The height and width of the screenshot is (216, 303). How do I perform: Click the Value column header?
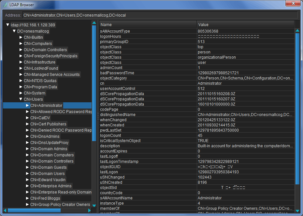(245, 25)
